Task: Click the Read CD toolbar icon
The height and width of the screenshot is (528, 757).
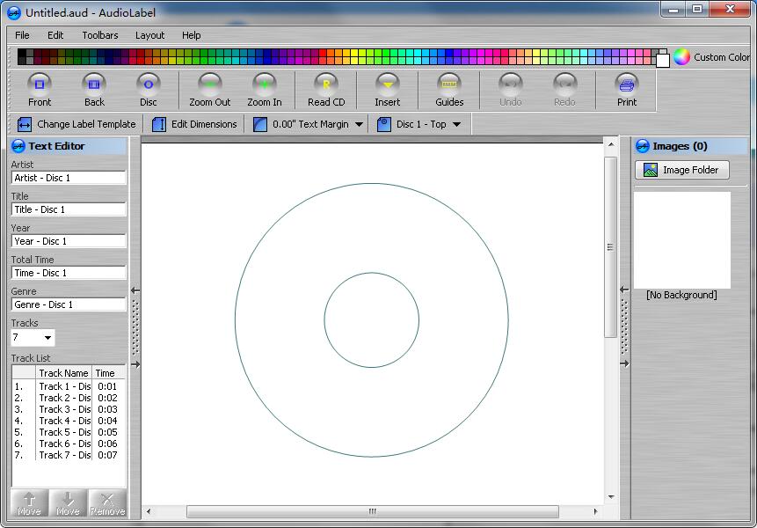Action: [326, 84]
